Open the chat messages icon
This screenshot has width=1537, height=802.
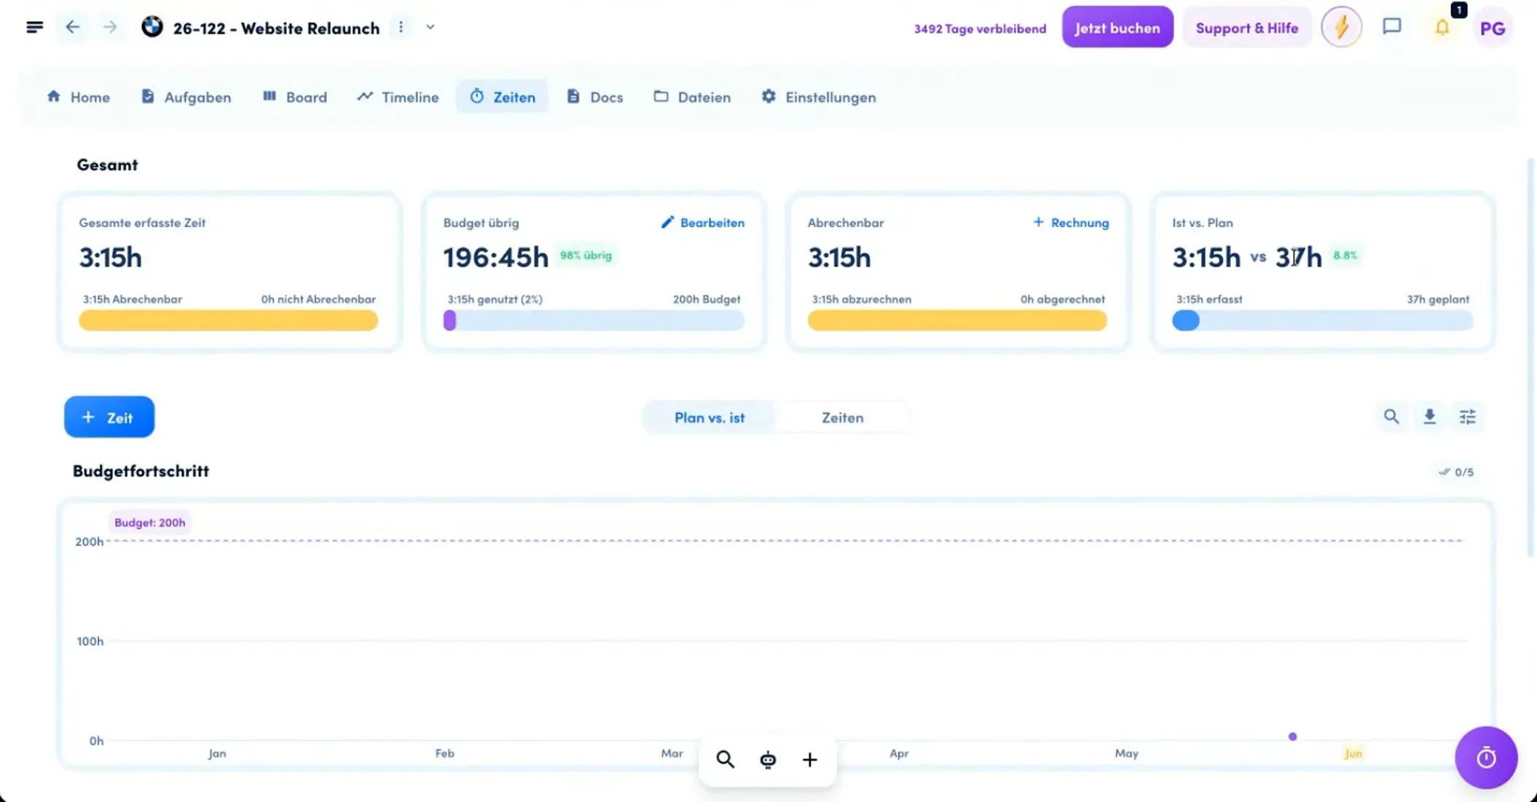coord(1391,27)
